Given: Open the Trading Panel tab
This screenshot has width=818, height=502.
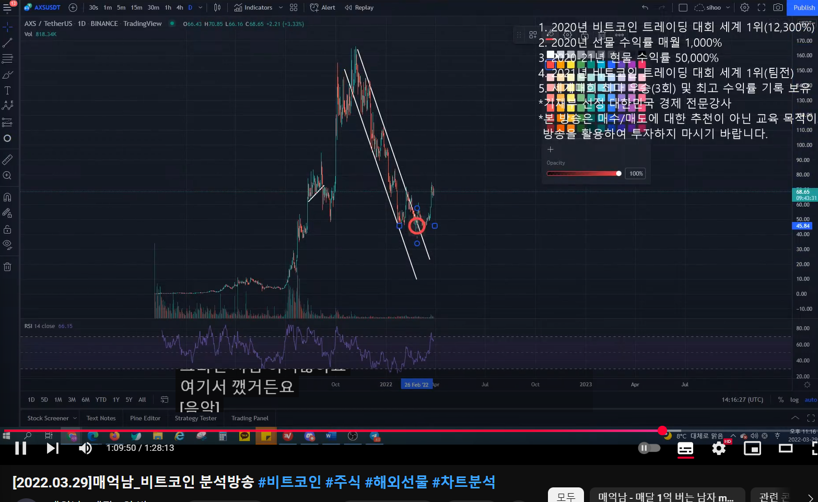Looking at the screenshot, I should tap(250, 419).
